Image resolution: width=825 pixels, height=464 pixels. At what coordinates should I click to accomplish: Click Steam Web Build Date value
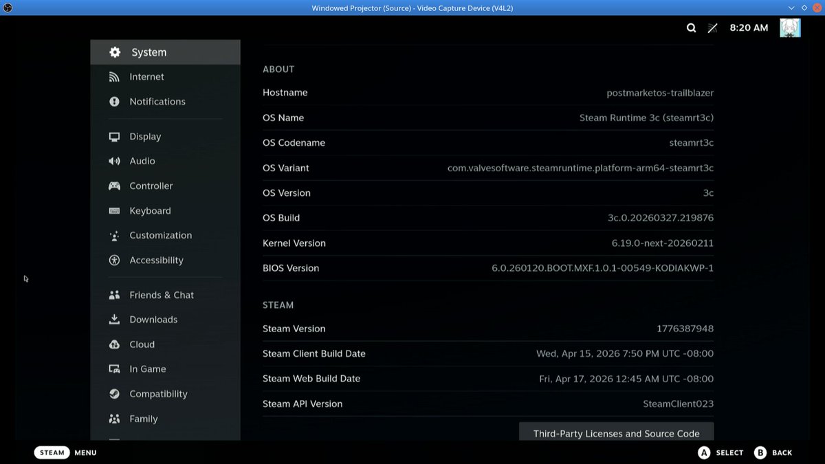626,379
